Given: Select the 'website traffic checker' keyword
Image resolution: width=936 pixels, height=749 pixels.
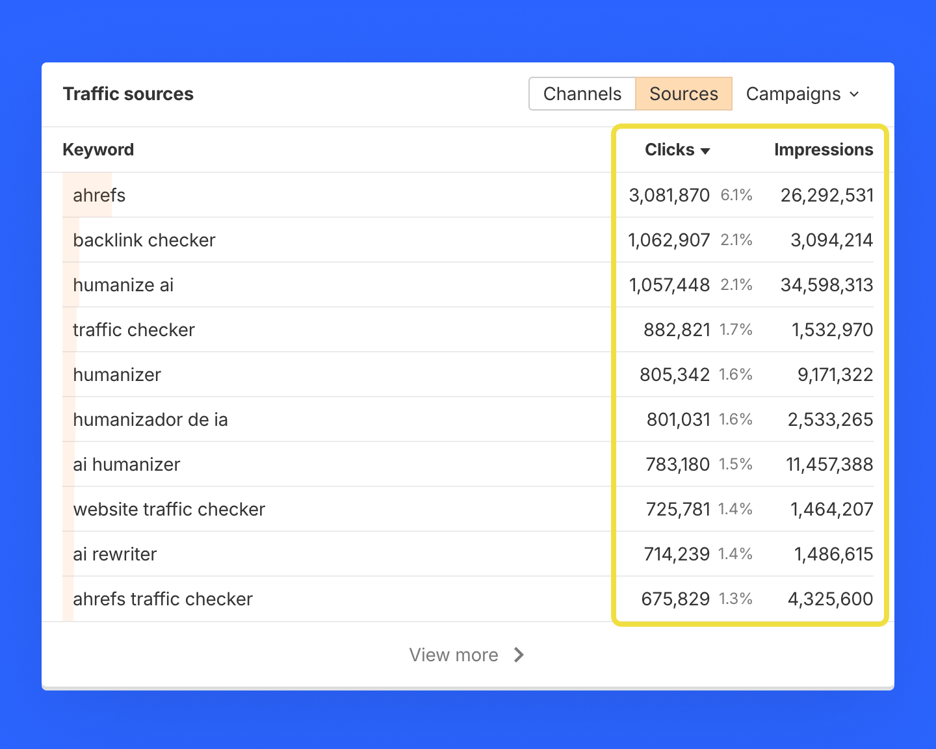Looking at the screenshot, I should point(169,509).
